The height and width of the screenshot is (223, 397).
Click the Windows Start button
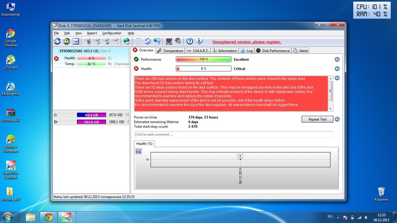[x=8, y=217]
